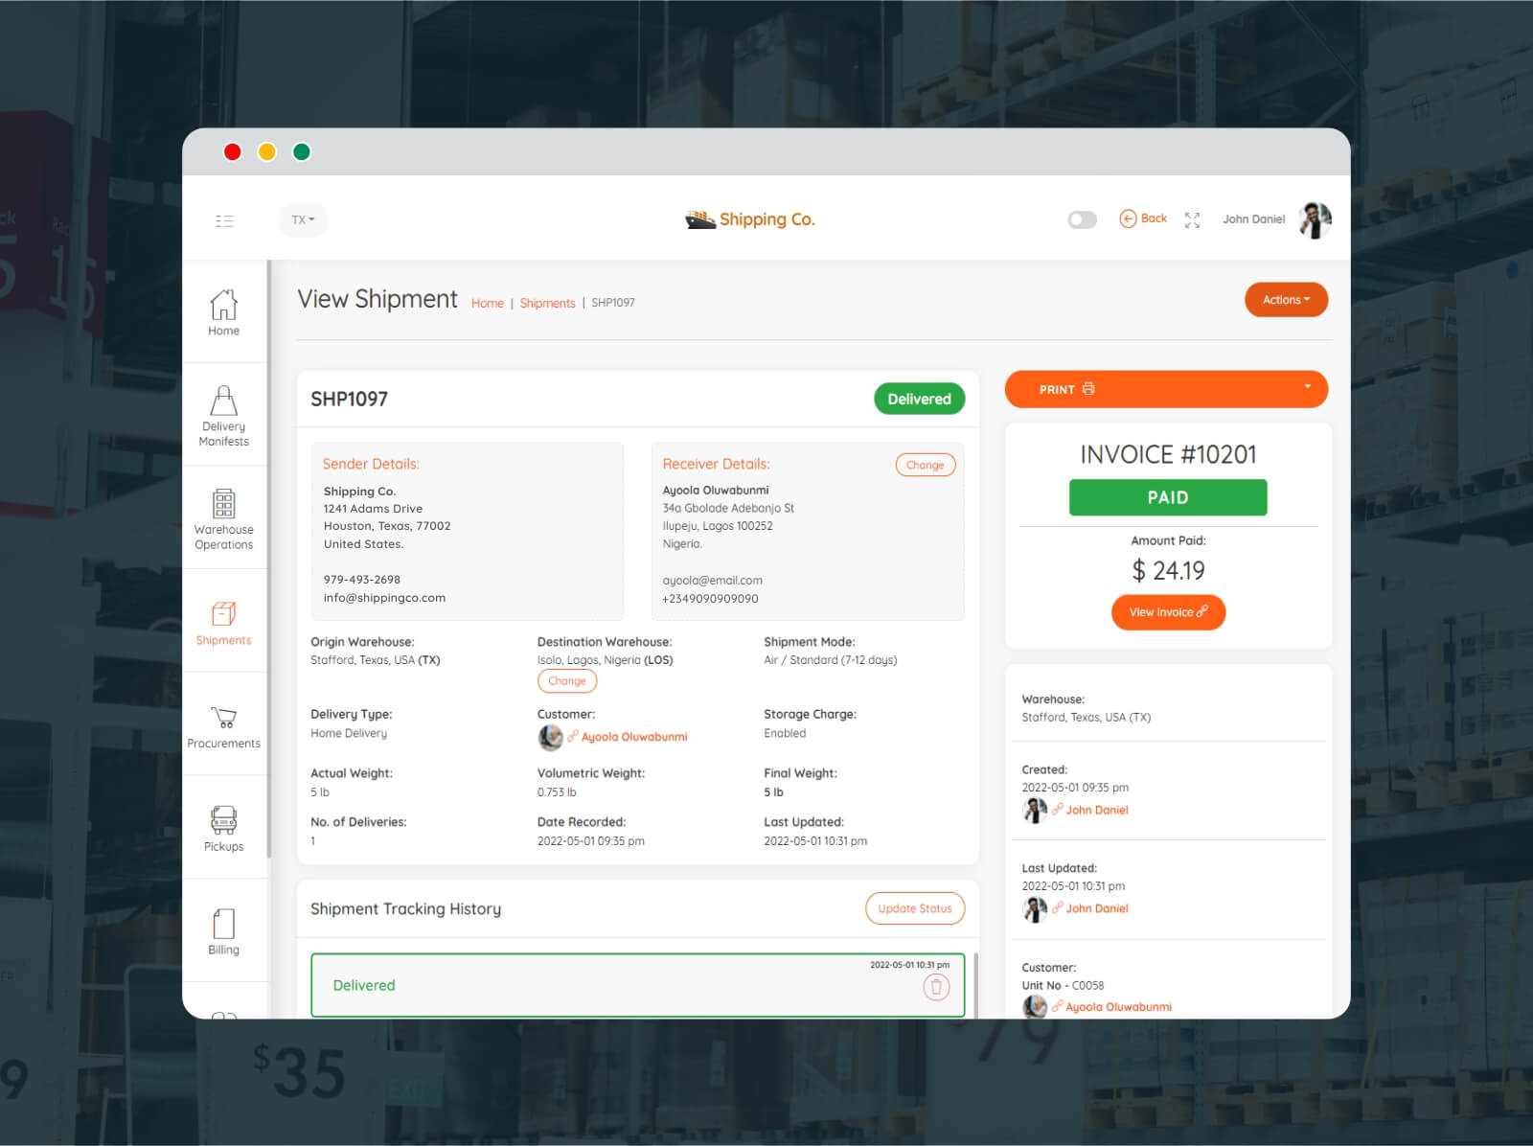Open Delivery Manifests in sidebar
1533x1146 pixels.
point(224,415)
